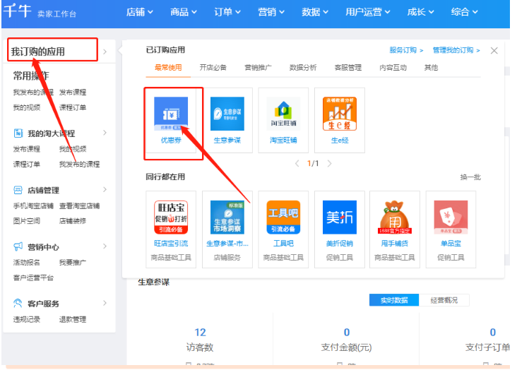
Task: Open the 单品宝 app icon
Action: click(x=451, y=217)
